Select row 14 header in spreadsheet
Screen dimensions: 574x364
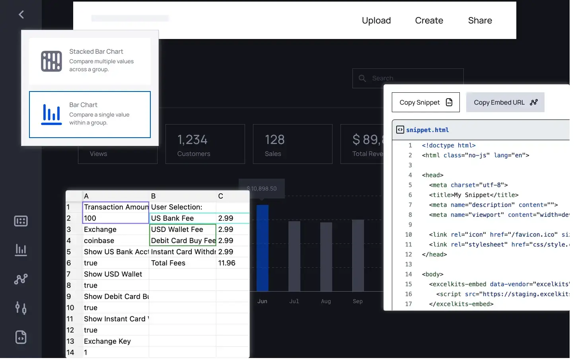pyautogui.click(x=74, y=352)
